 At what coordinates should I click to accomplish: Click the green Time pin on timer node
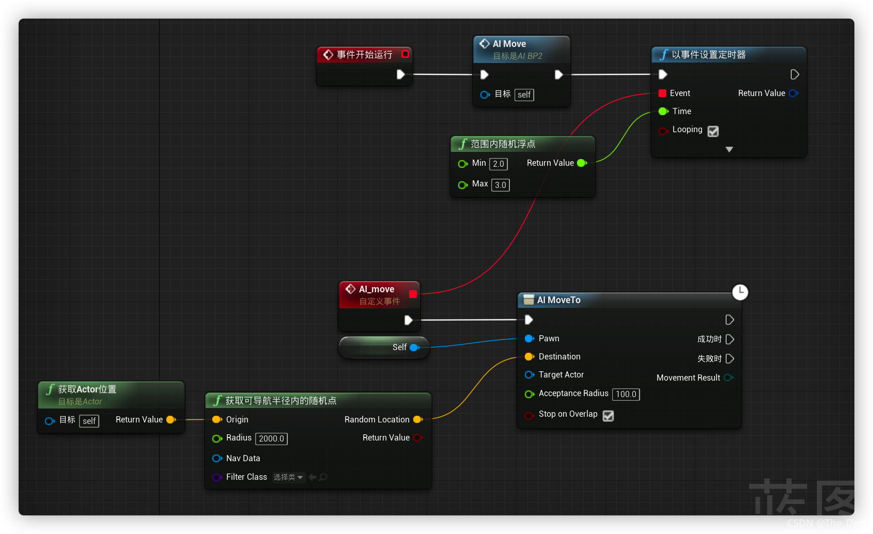tap(664, 111)
